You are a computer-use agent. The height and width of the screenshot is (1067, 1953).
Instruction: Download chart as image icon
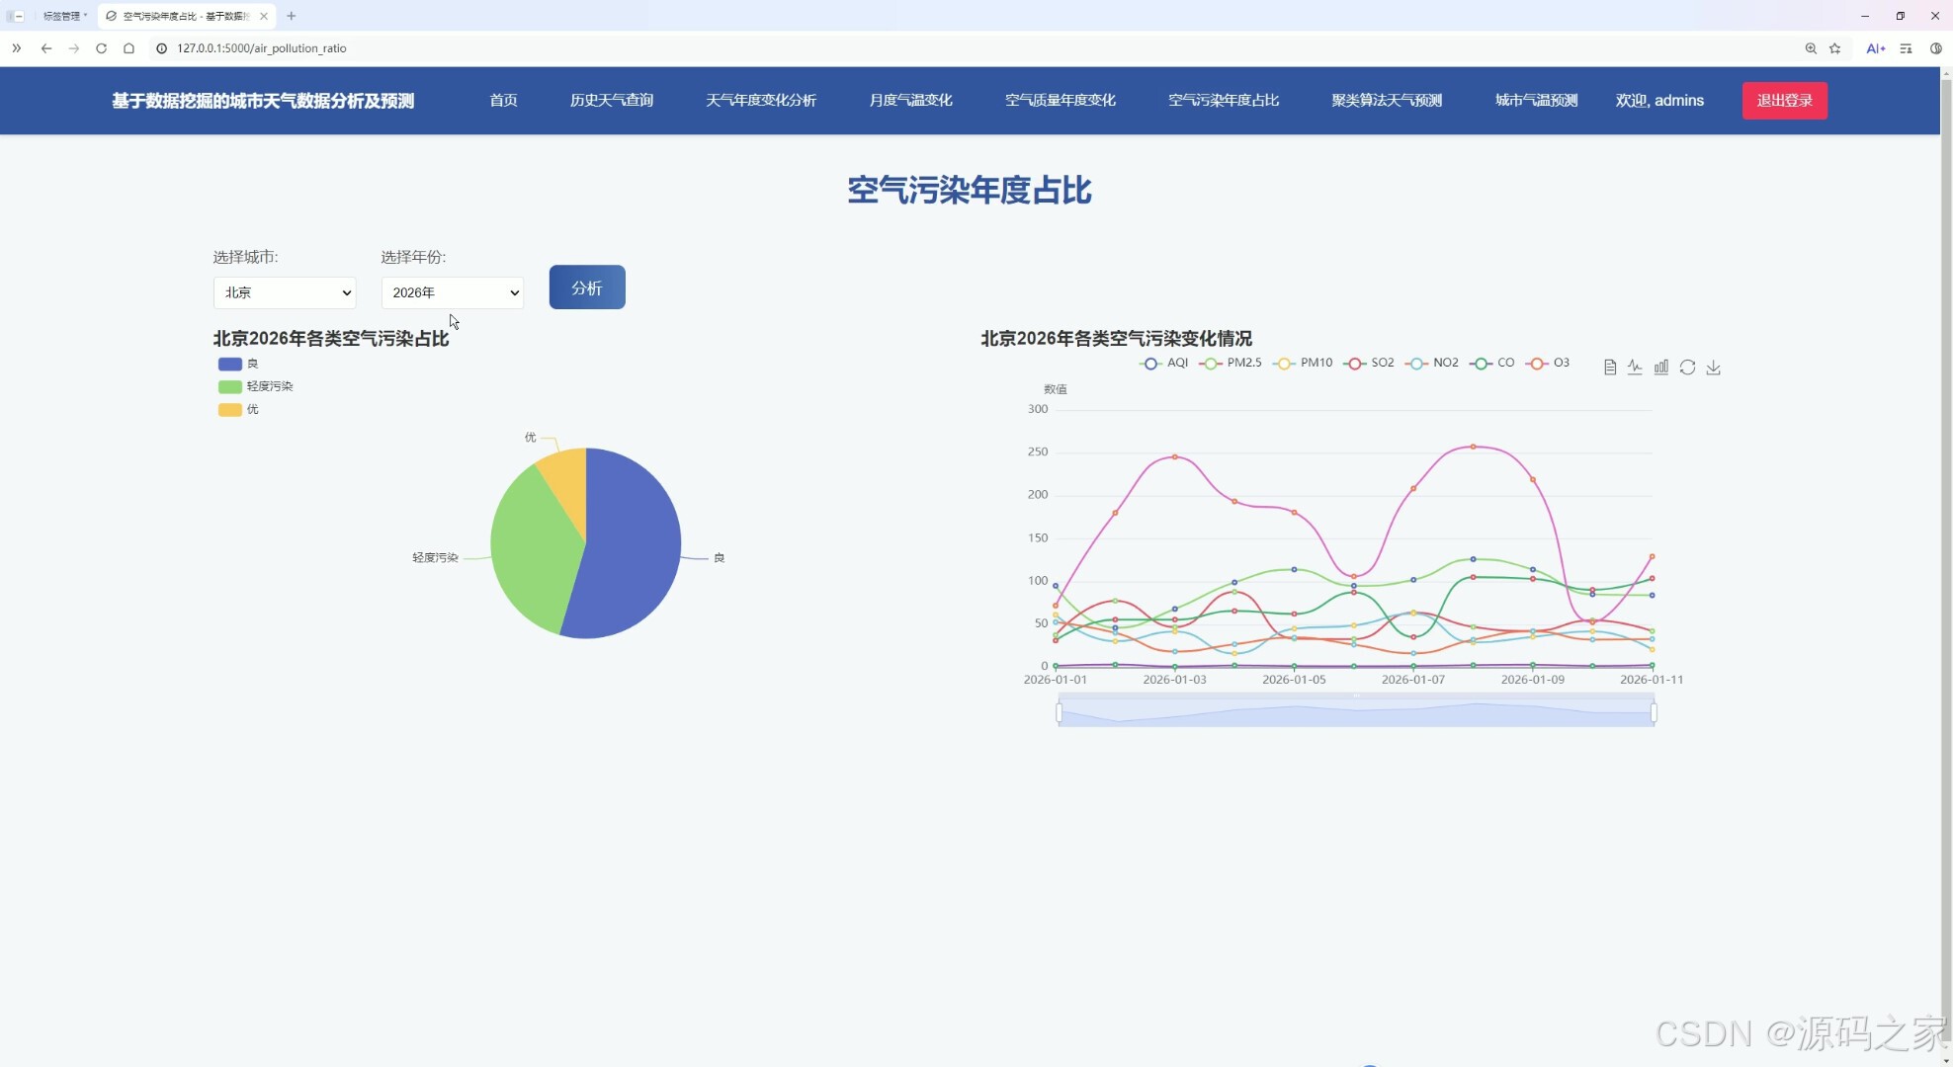click(x=1714, y=368)
